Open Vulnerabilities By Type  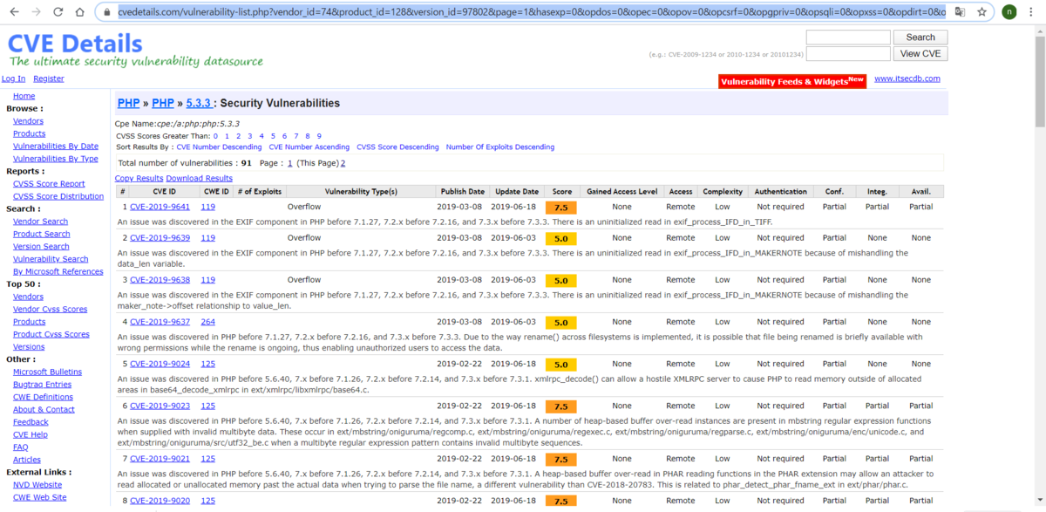point(56,159)
